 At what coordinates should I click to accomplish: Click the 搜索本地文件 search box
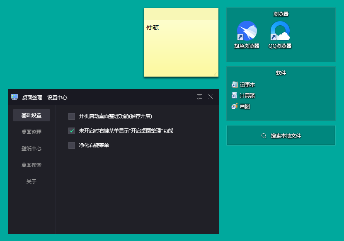coord(285,136)
